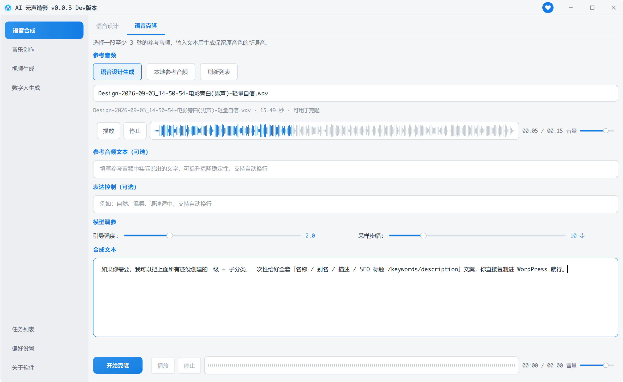Switch to the 语音设计 tab

[x=107, y=26]
